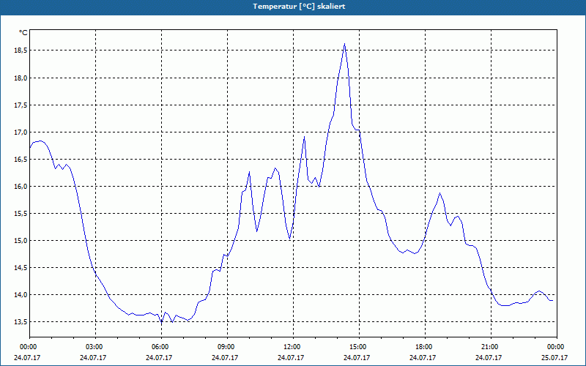Pick the 16,0 y-axis tick label

point(21,187)
